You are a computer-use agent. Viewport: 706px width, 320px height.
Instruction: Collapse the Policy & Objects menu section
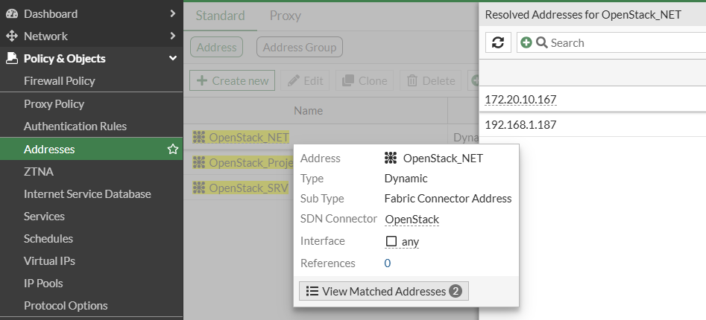[x=173, y=59]
